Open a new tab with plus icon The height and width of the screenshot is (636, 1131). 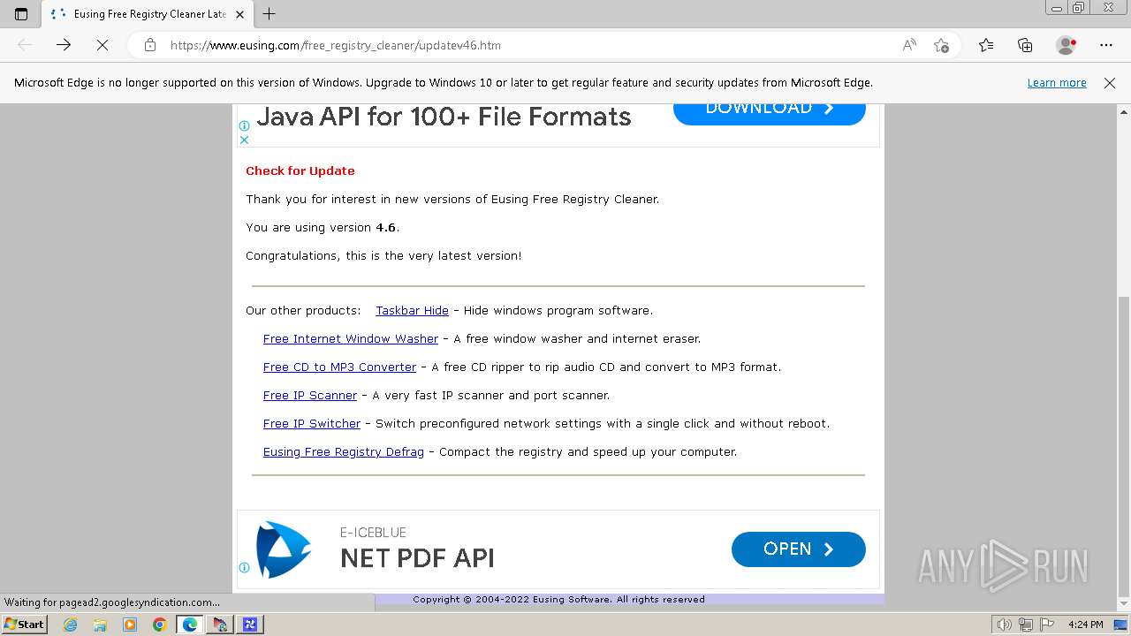pos(269,14)
